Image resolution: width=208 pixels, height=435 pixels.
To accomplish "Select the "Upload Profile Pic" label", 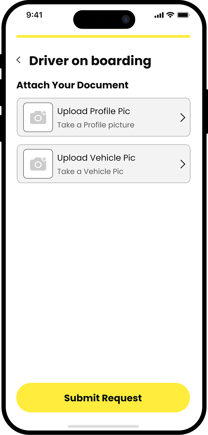I will click(x=94, y=111).
